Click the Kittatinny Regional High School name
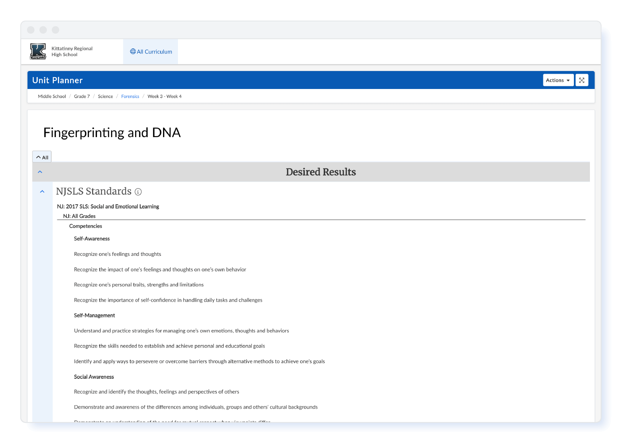Viewport: 622px width, 443px height. tap(72, 52)
